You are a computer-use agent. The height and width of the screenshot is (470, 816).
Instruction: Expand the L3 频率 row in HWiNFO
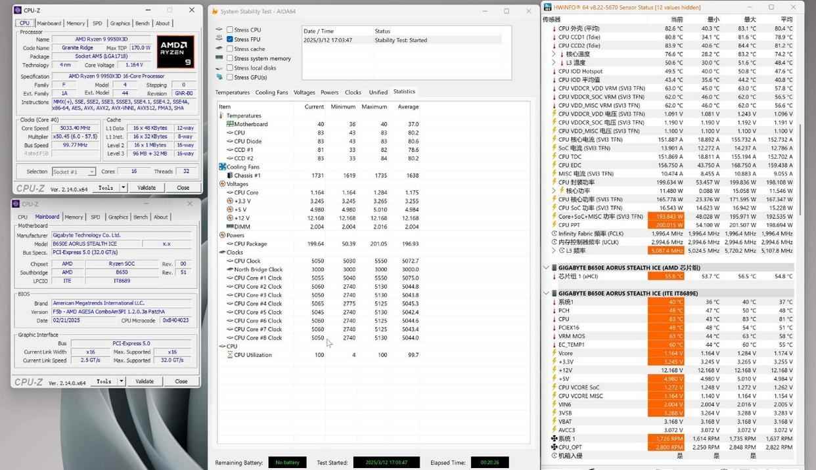click(x=554, y=250)
